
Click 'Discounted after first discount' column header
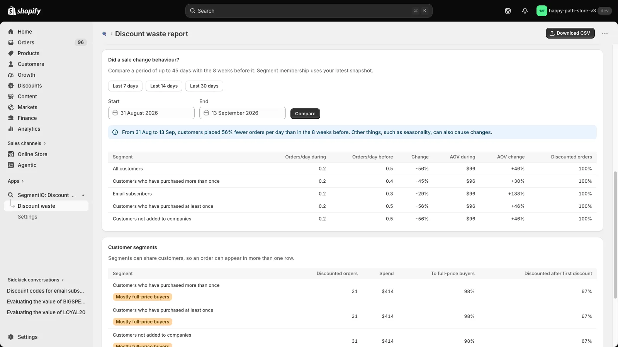point(558,274)
